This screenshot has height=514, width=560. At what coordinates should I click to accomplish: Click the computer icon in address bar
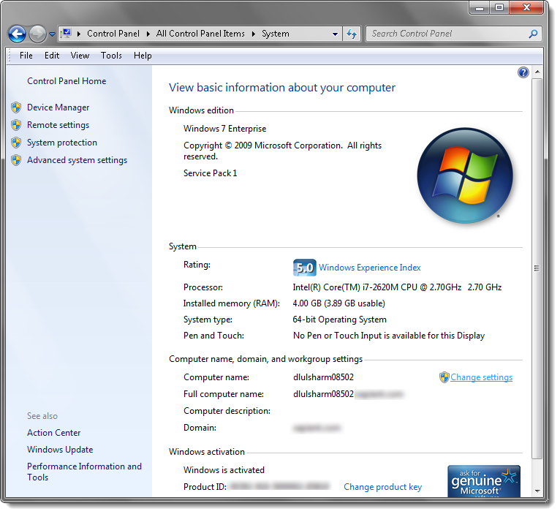[66, 34]
